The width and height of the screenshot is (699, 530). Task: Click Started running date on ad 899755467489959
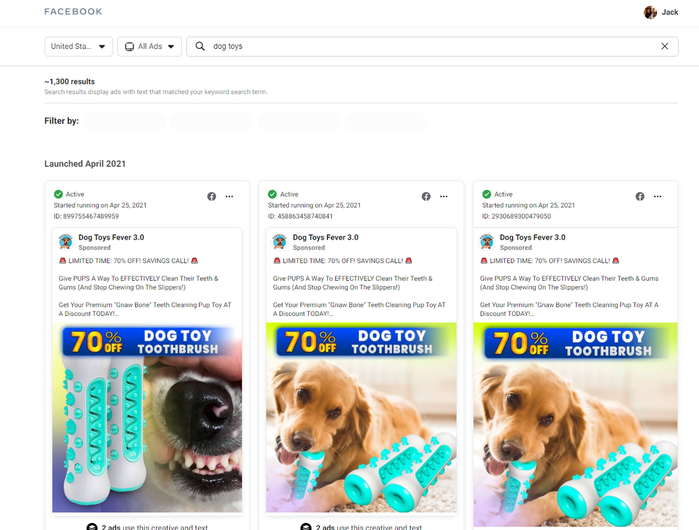[100, 205]
